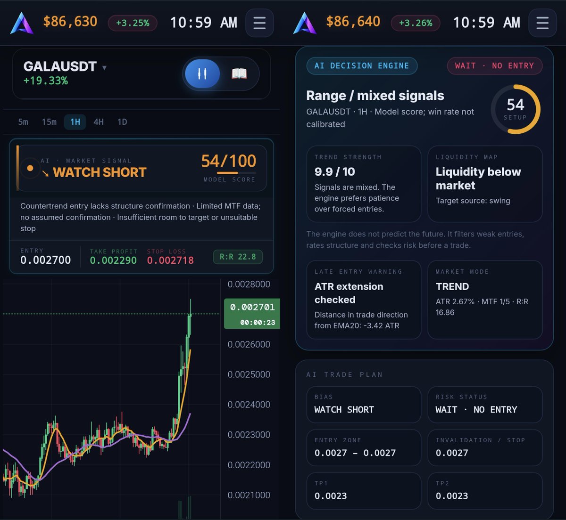Click the stop loss value 0.002718
Screen dimensions: 566x520
[x=170, y=260]
